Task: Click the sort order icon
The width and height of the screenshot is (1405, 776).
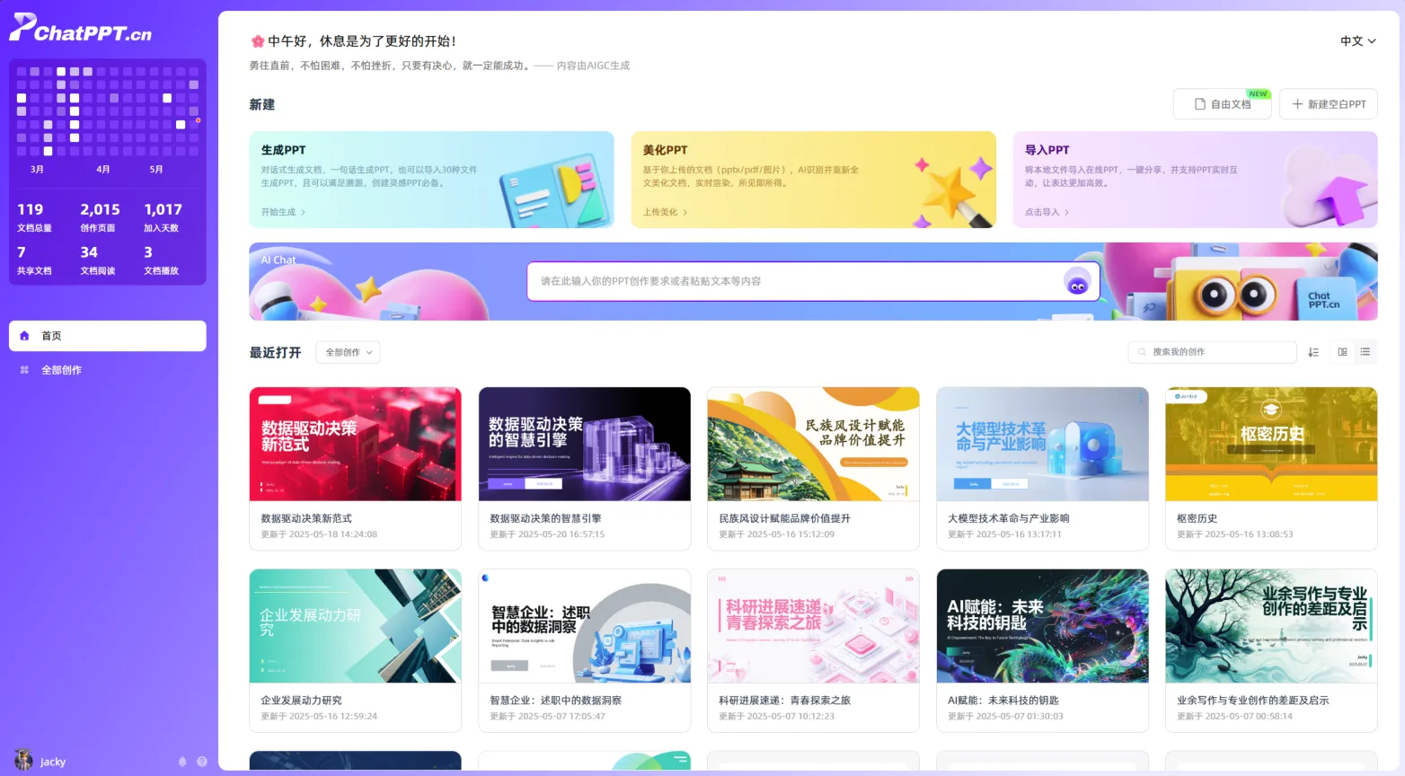Action: click(x=1313, y=352)
